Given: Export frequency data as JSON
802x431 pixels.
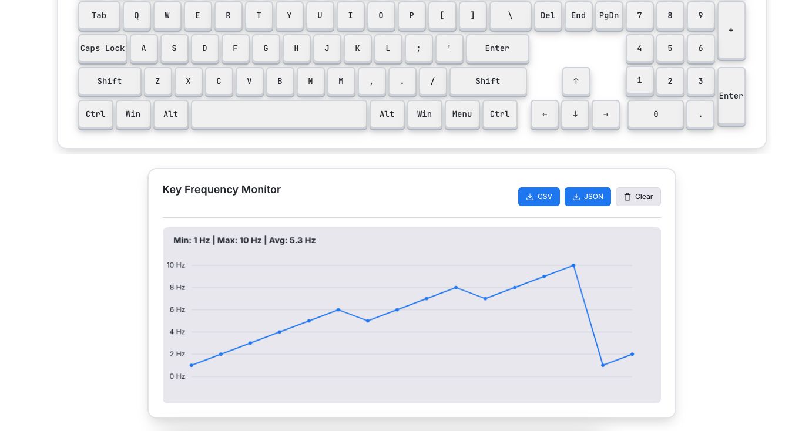Looking at the screenshot, I should 588,197.
